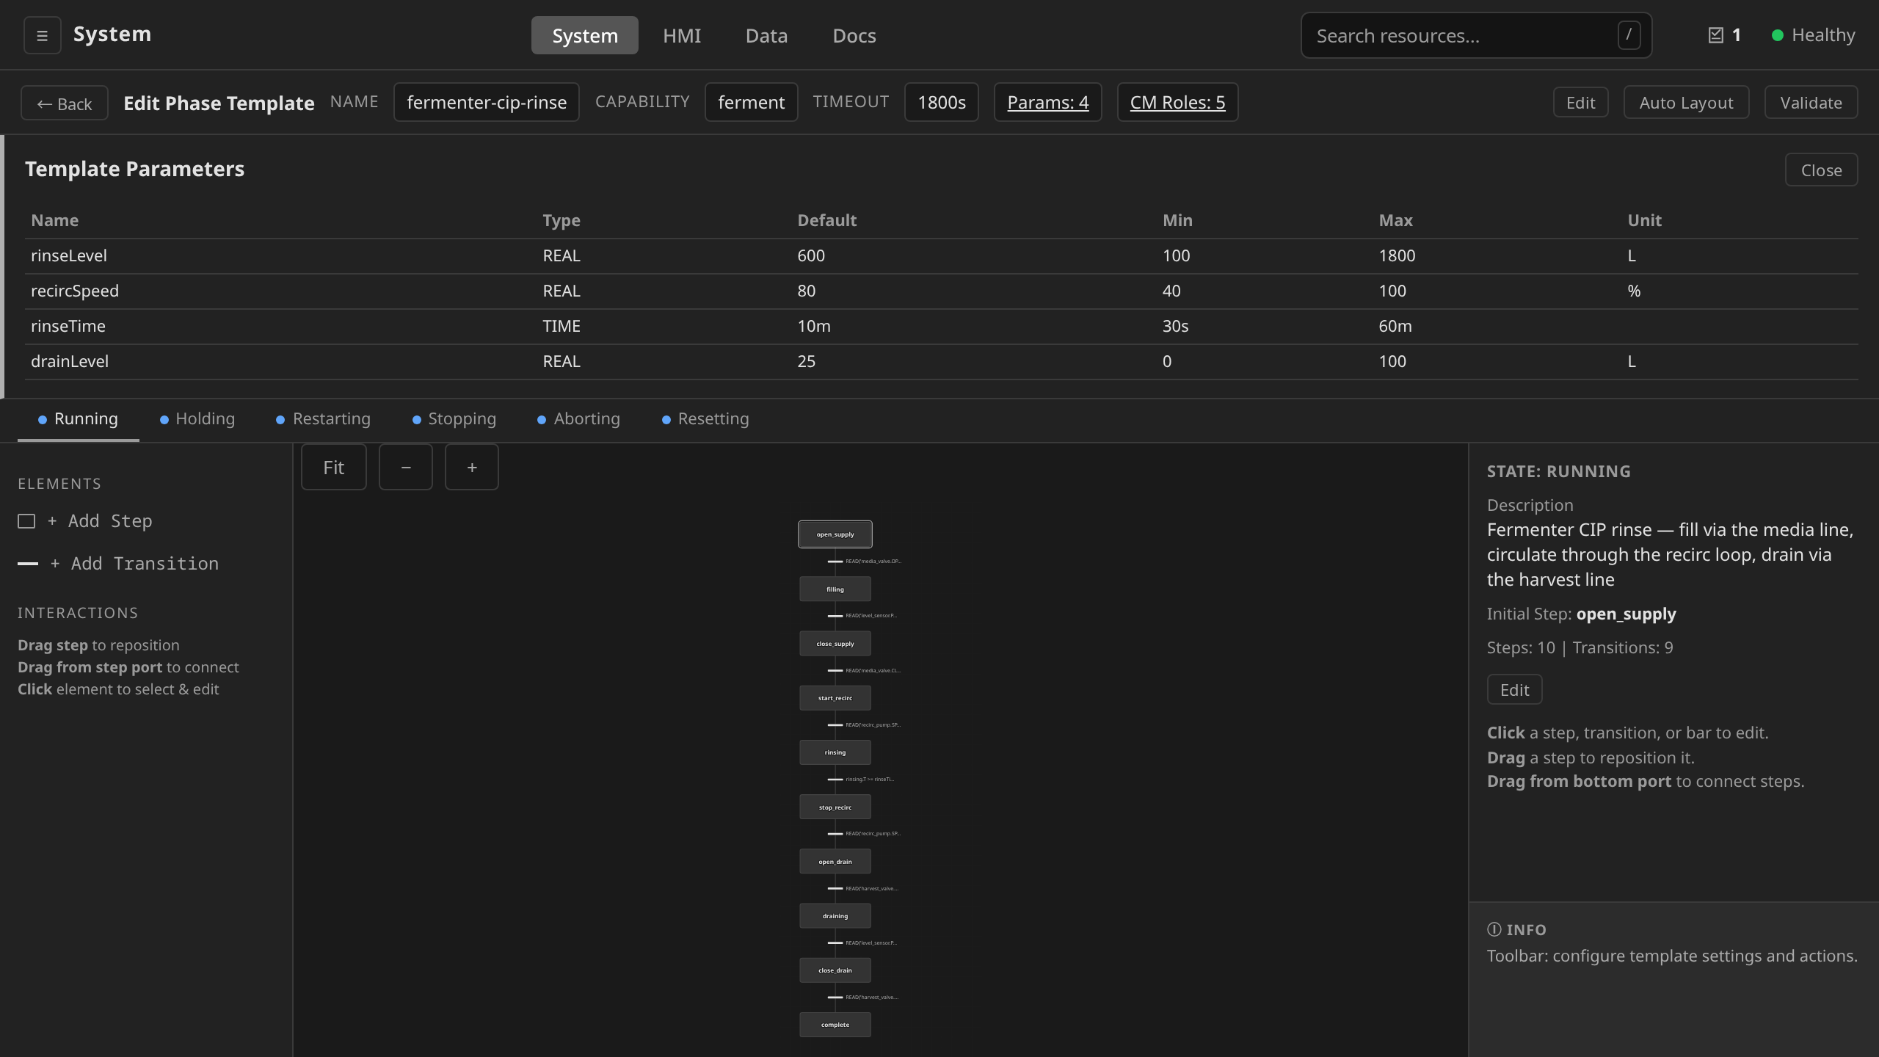
Task: Select the draining step node
Action: coord(835,915)
